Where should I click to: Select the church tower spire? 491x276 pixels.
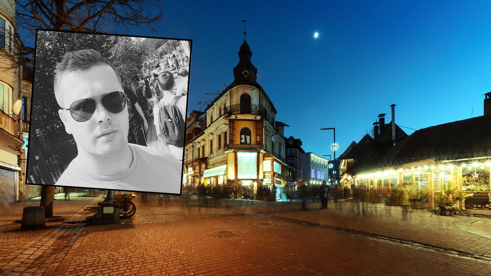(x=245, y=49)
